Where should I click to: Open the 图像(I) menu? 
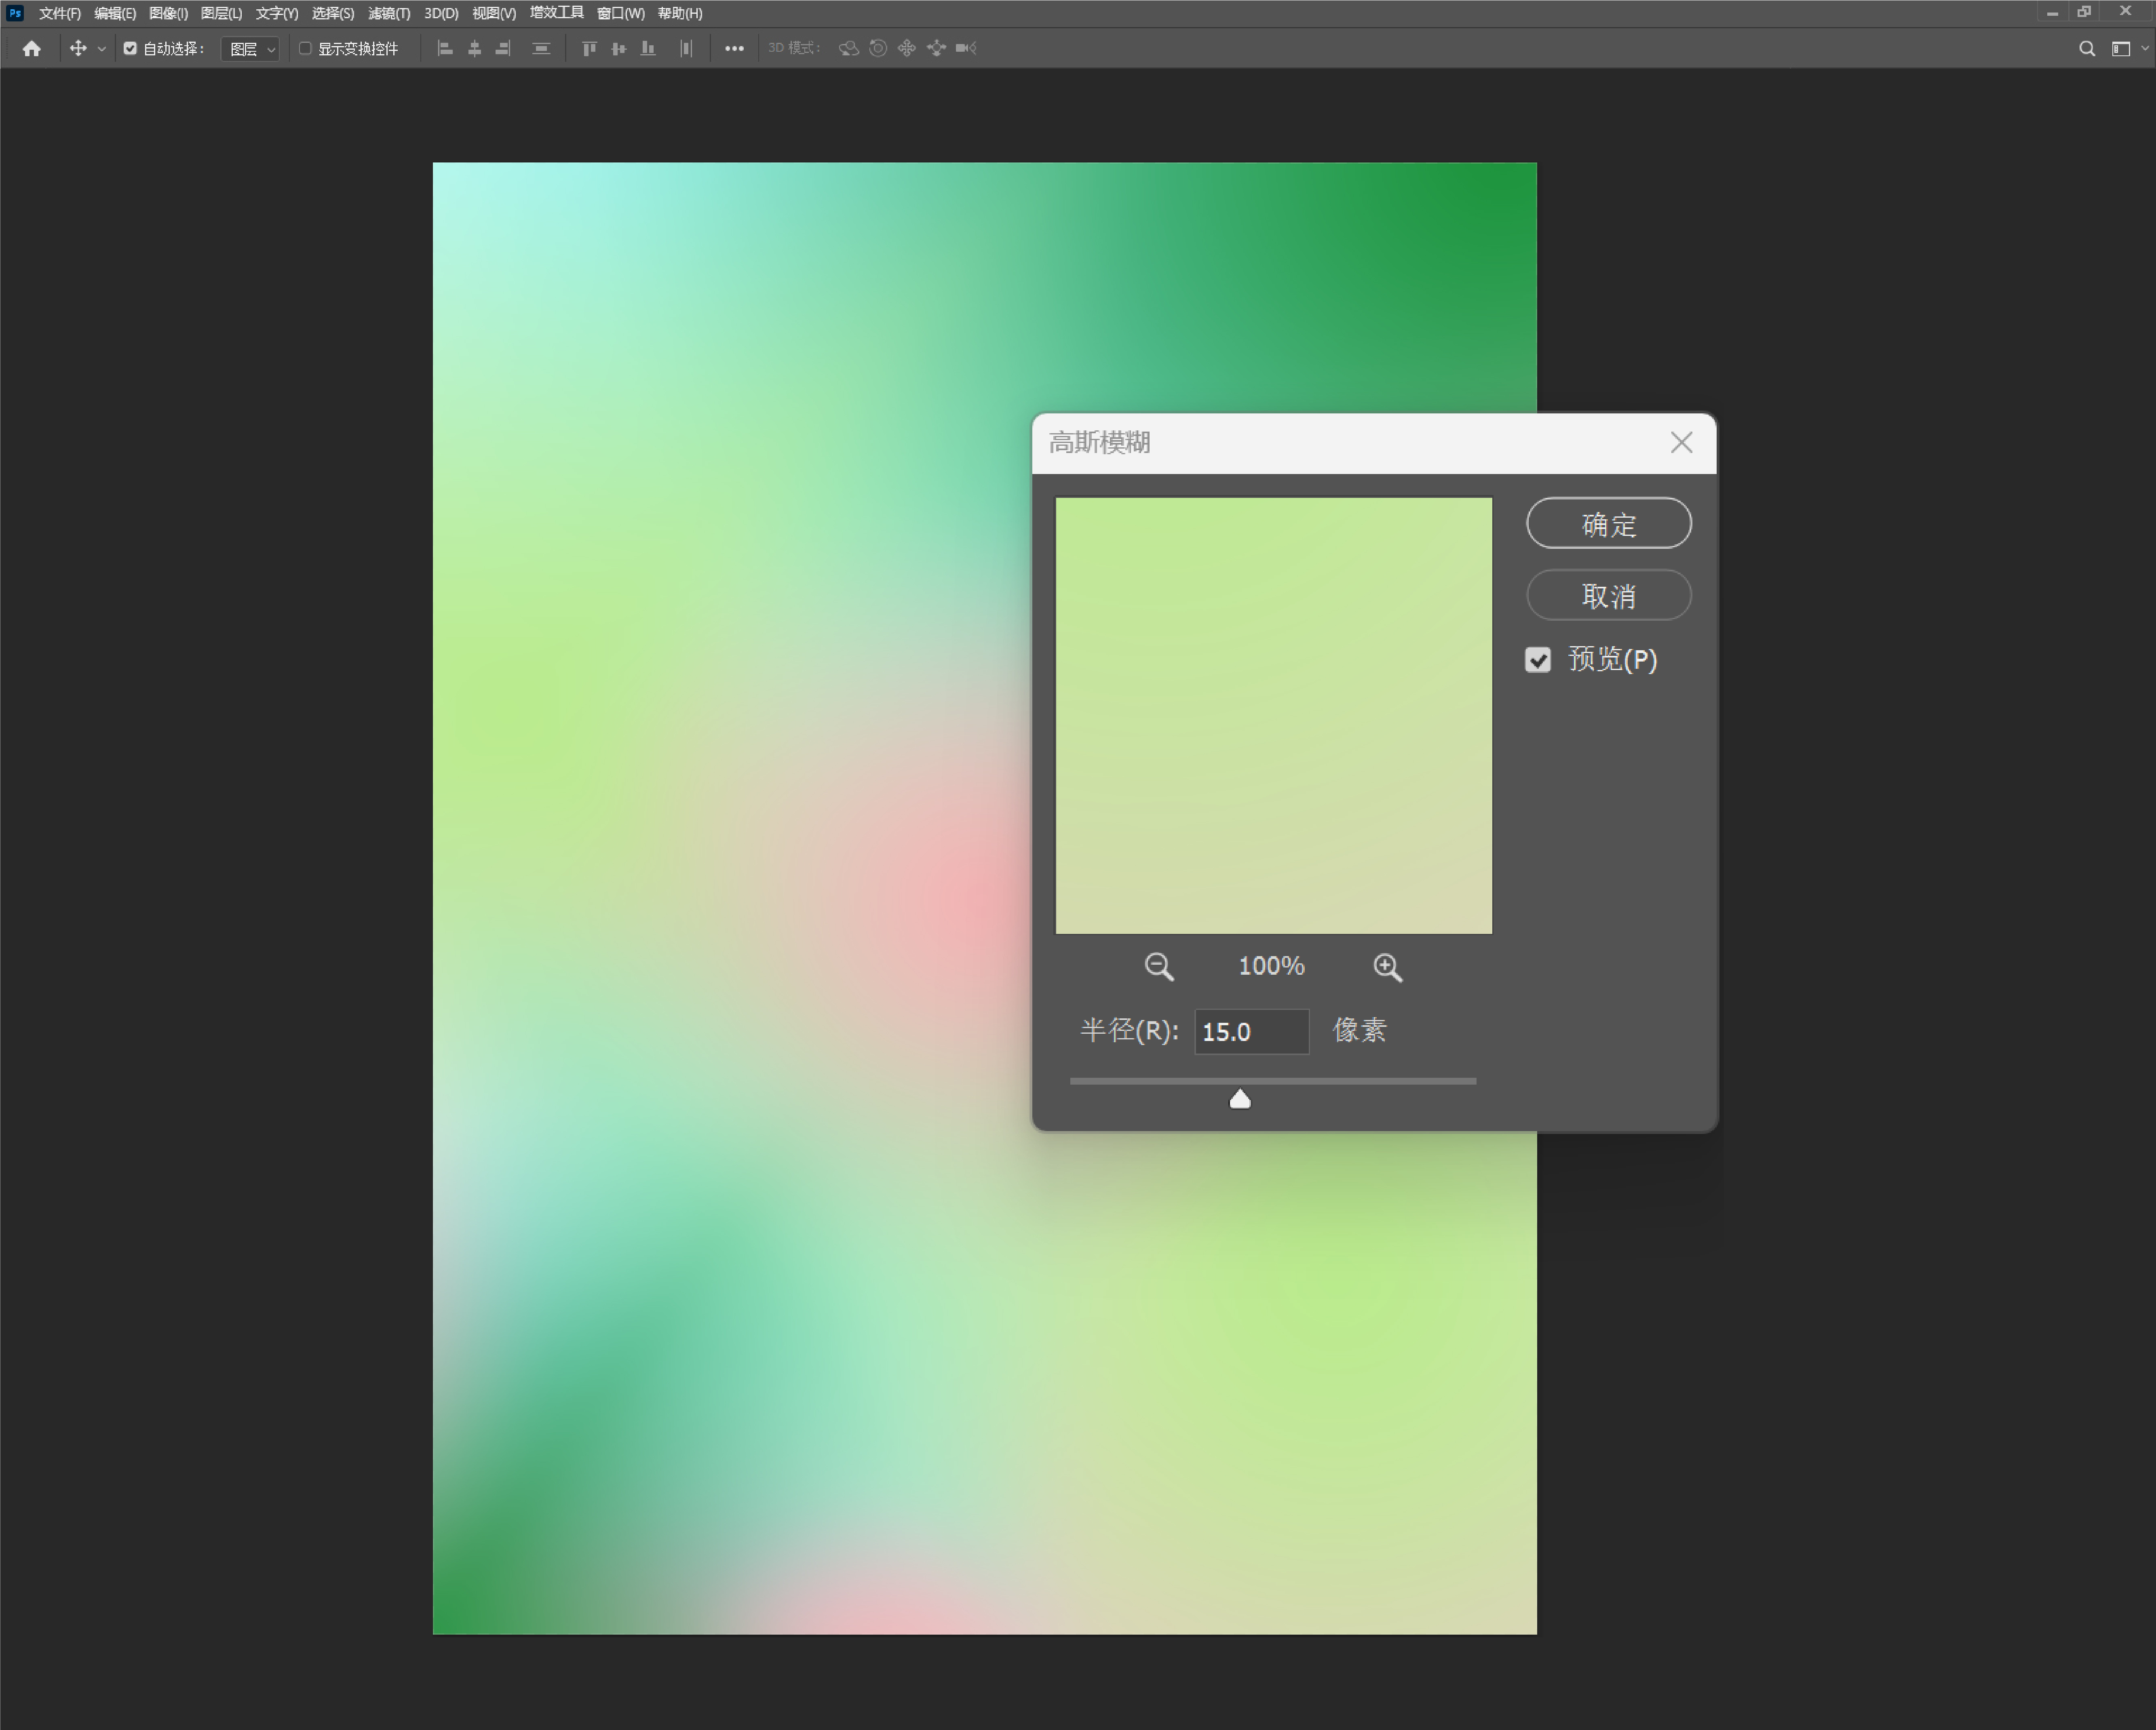coord(168,13)
